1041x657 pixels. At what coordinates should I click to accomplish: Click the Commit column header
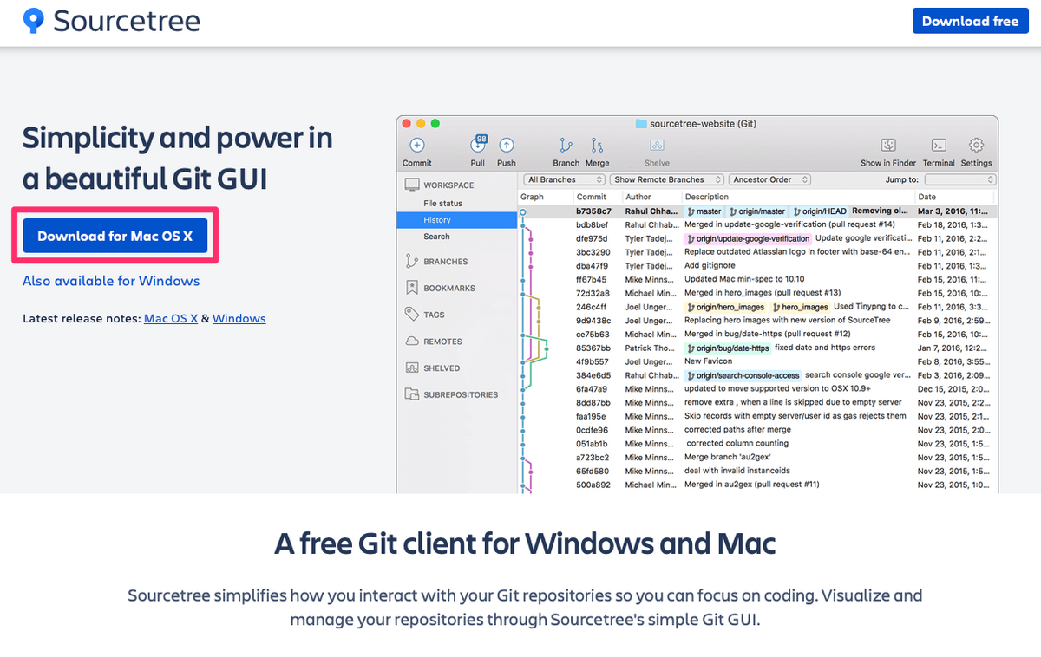[x=591, y=197]
